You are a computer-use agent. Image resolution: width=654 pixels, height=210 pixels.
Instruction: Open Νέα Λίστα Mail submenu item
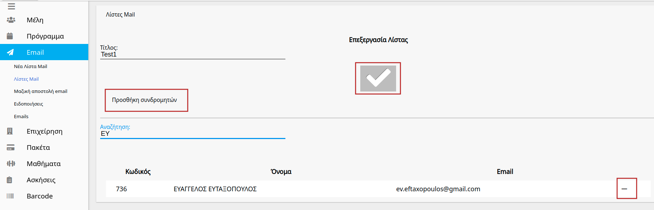[30, 66]
